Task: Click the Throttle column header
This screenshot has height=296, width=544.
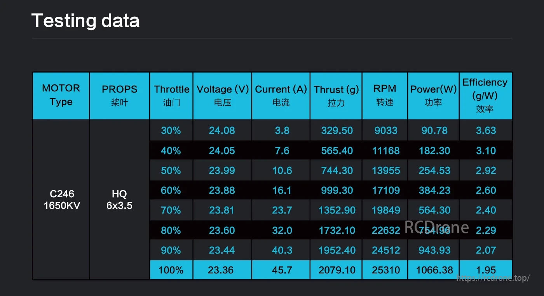Action: click(x=171, y=95)
